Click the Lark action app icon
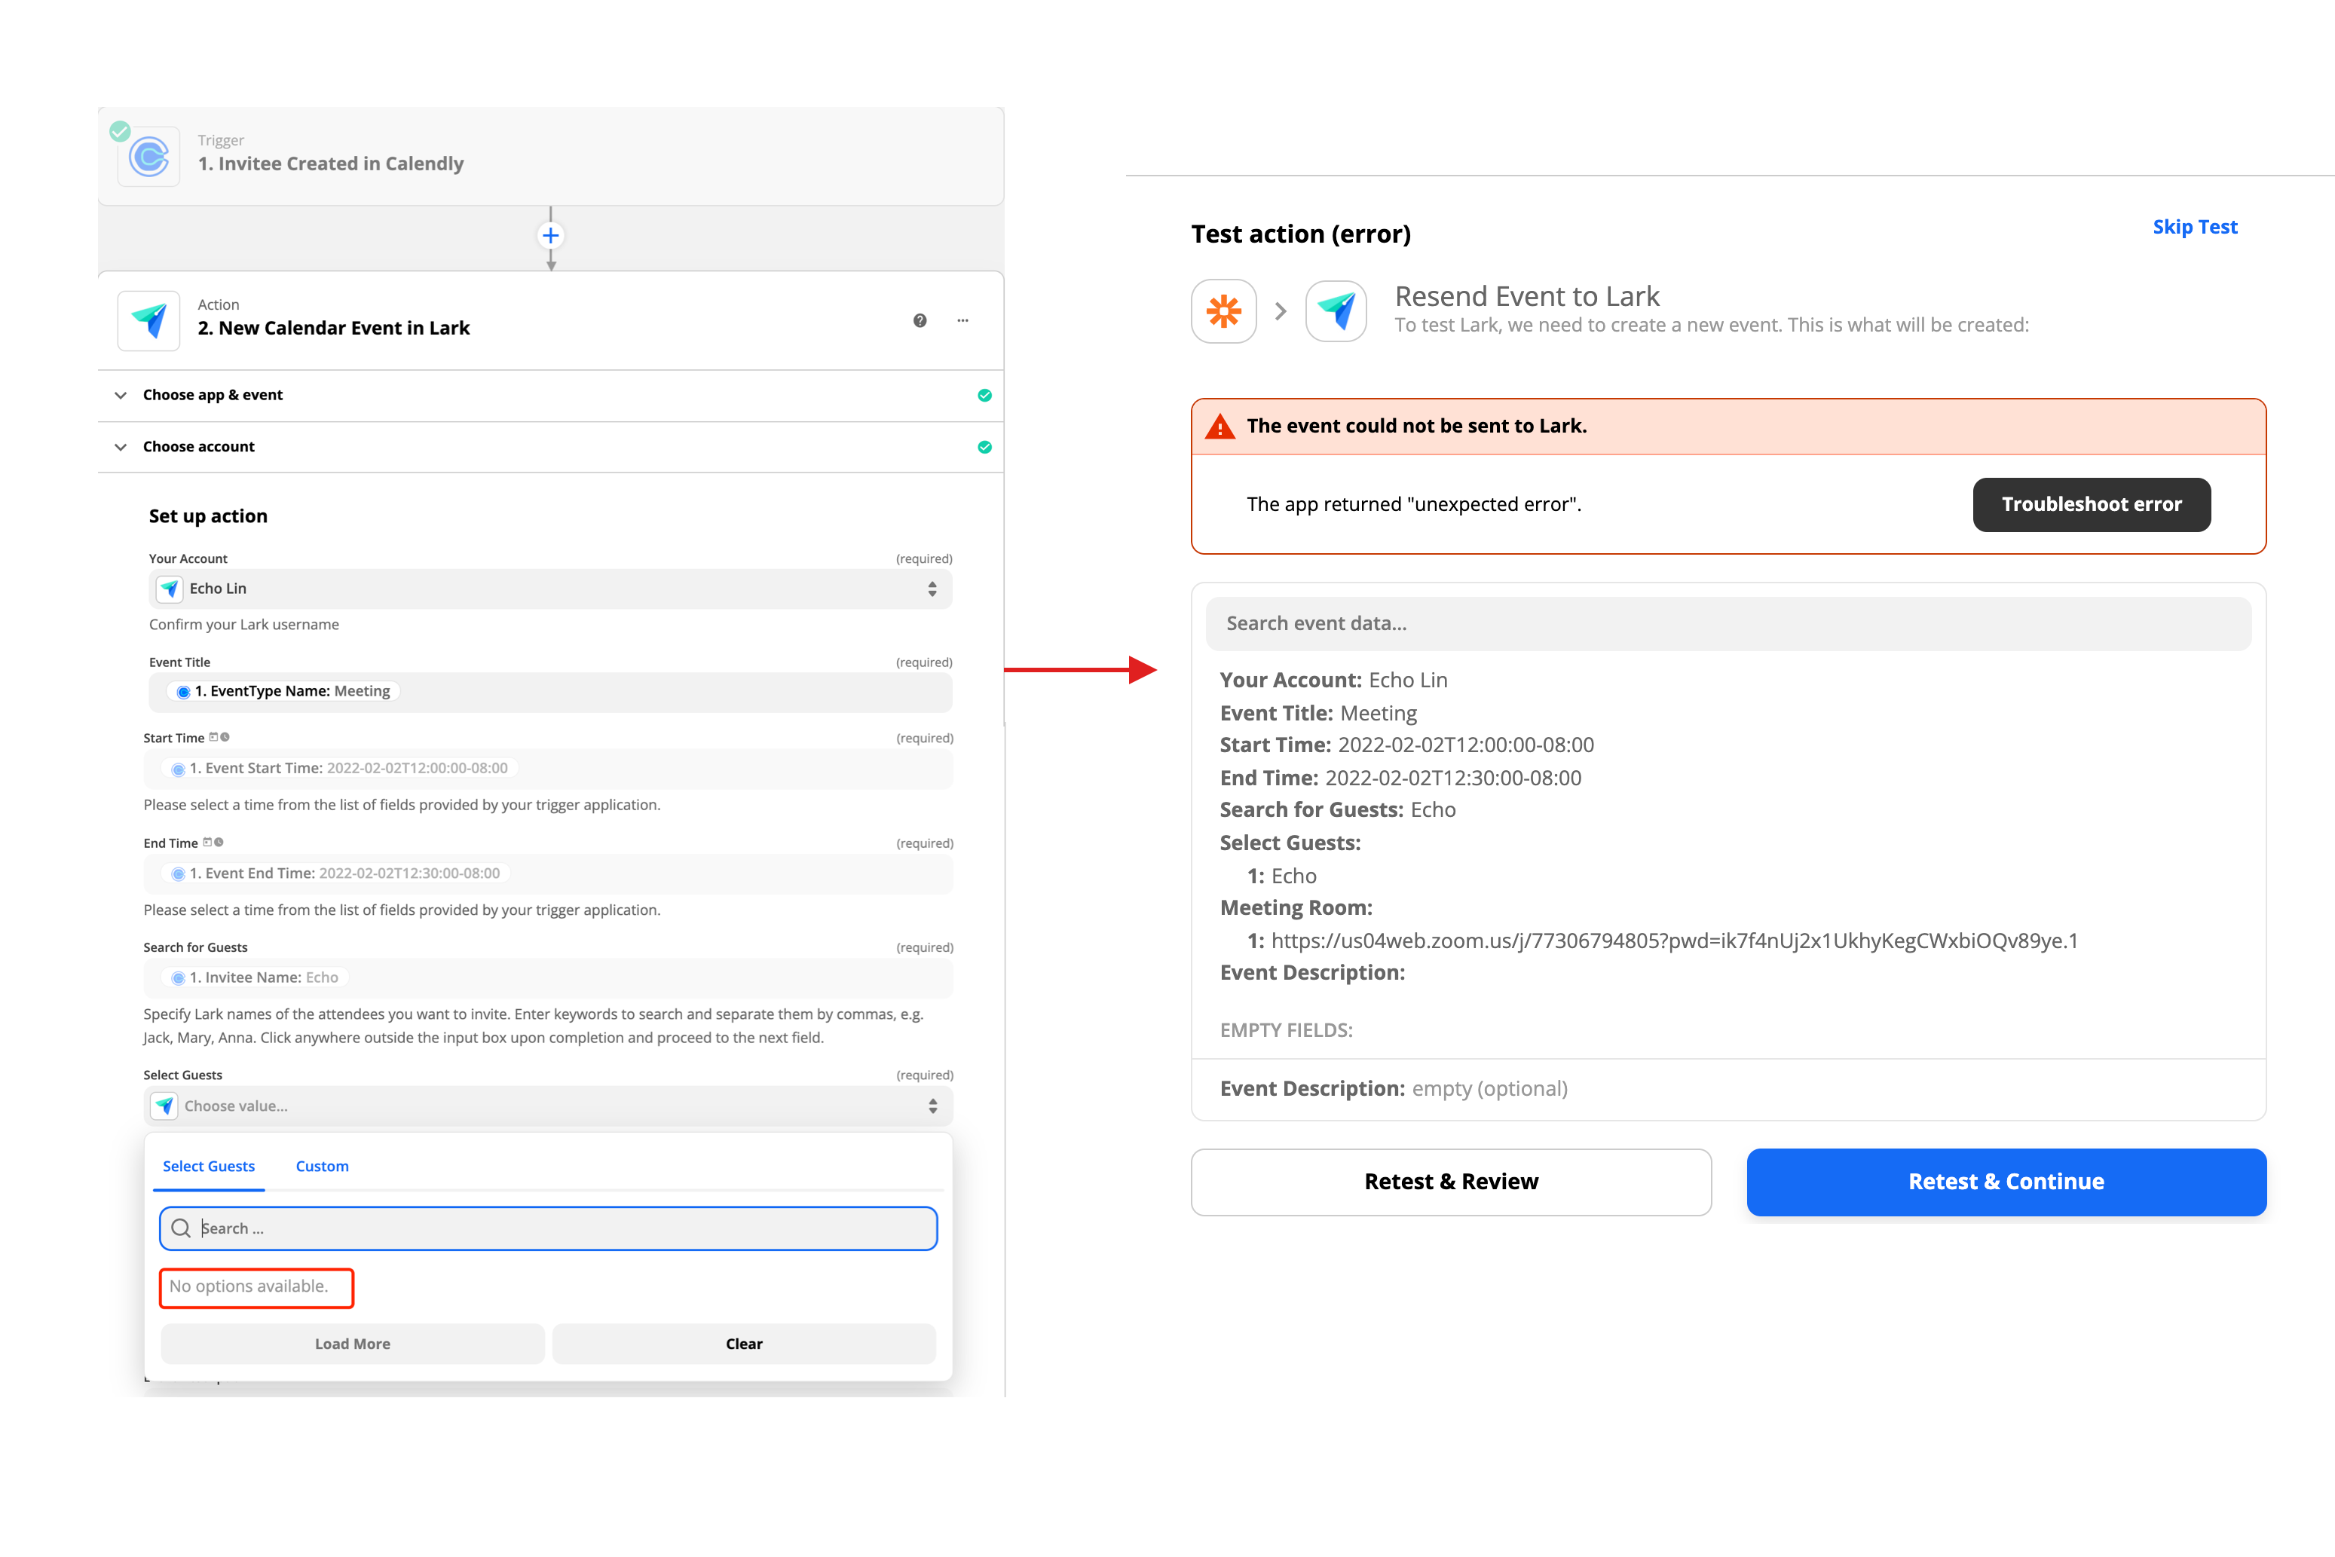 pos(149,320)
